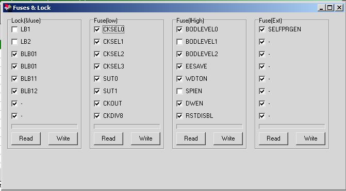Disable the CKDIV8 fuse checkbox
The image size is (346, 191).
(x=97, y=116)
